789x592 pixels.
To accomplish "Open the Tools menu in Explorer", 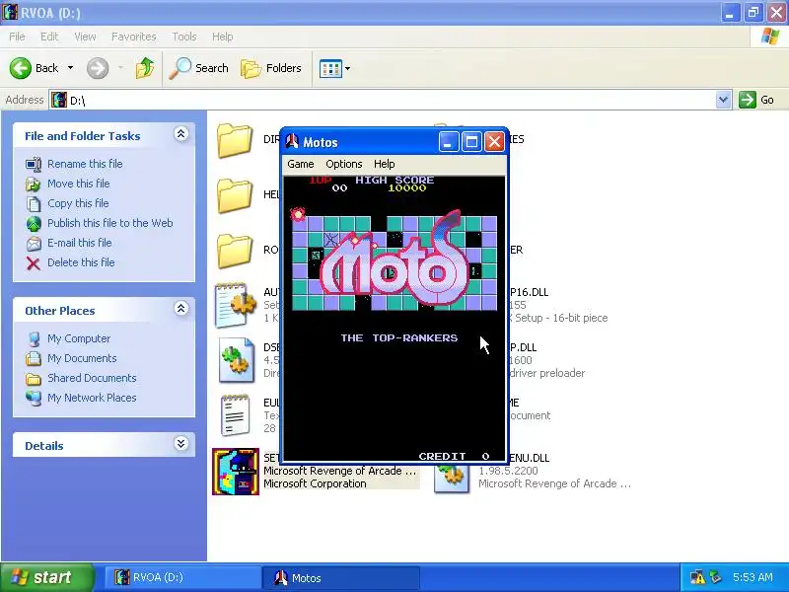I will 184,37.
